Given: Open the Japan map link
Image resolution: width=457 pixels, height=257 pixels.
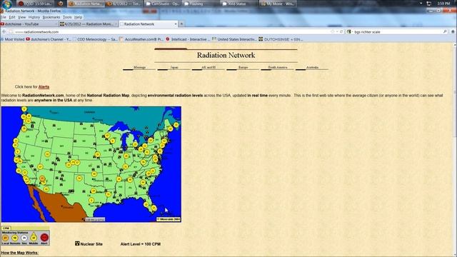Looking at the screenshot, I should point(174,67).
